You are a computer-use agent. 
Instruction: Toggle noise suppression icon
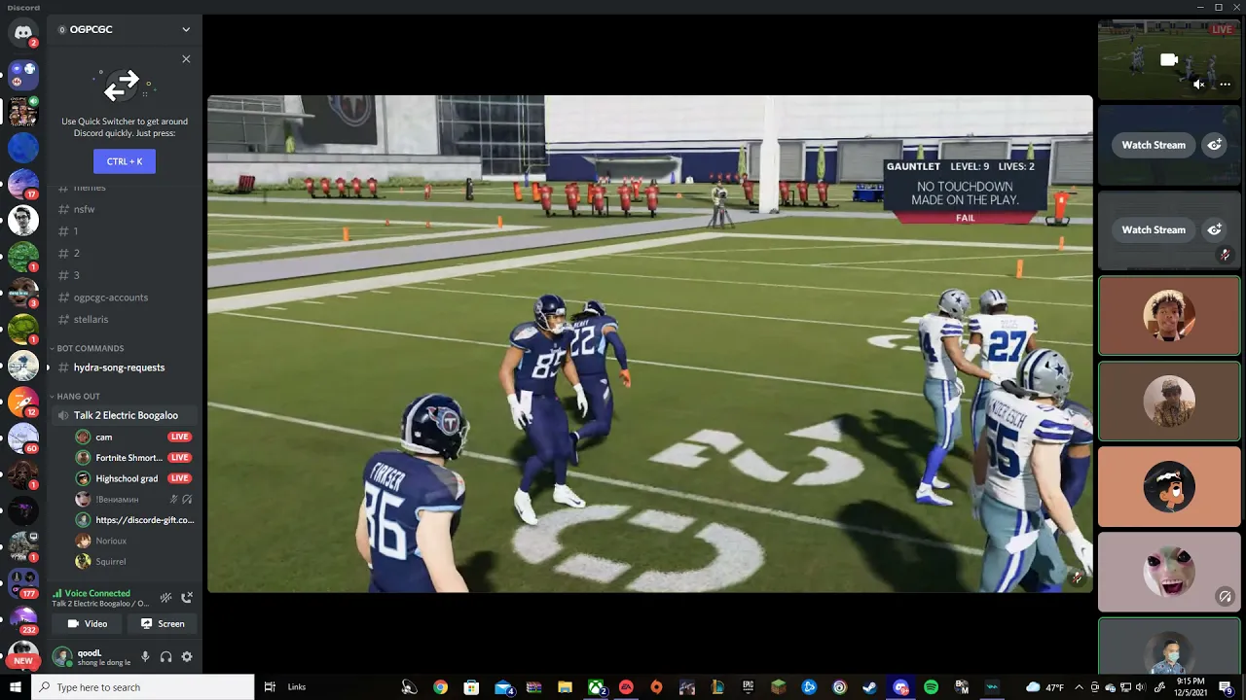click(165, 598)
